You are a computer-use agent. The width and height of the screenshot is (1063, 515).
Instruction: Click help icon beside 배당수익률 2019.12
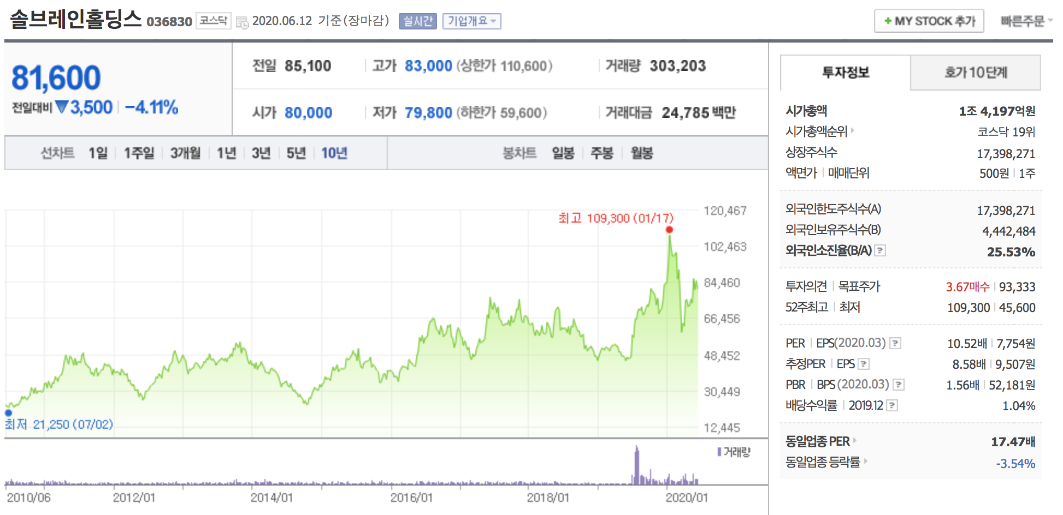(x=892, y=405)
